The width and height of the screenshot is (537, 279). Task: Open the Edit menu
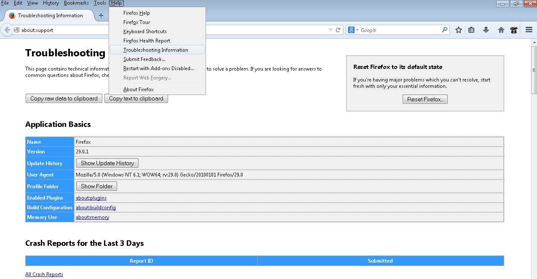(18, 3)
